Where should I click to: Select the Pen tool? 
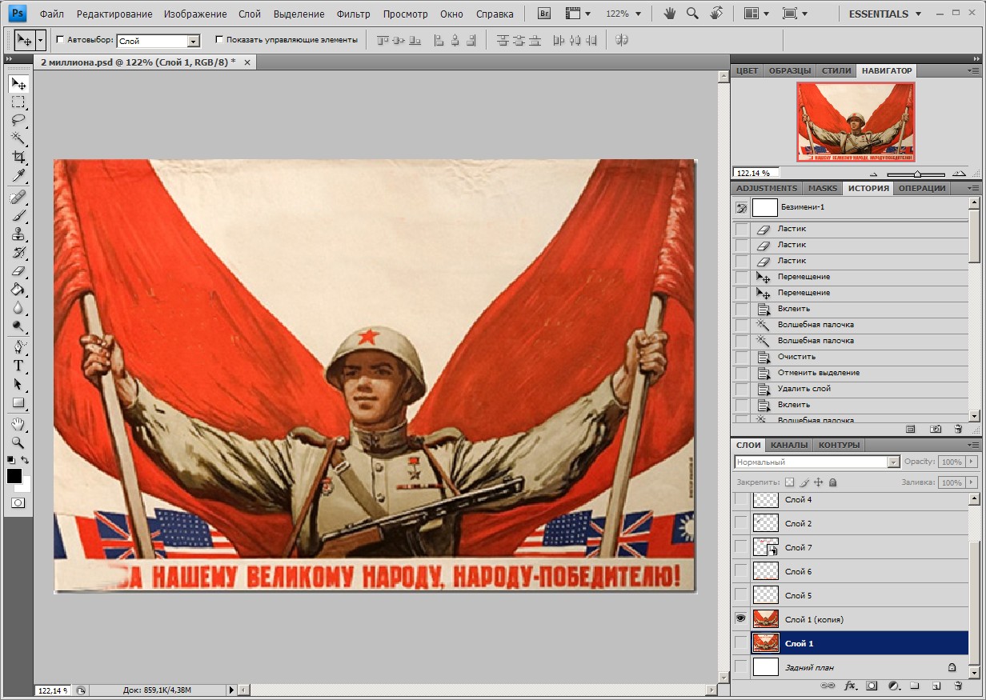pos(18,347)
